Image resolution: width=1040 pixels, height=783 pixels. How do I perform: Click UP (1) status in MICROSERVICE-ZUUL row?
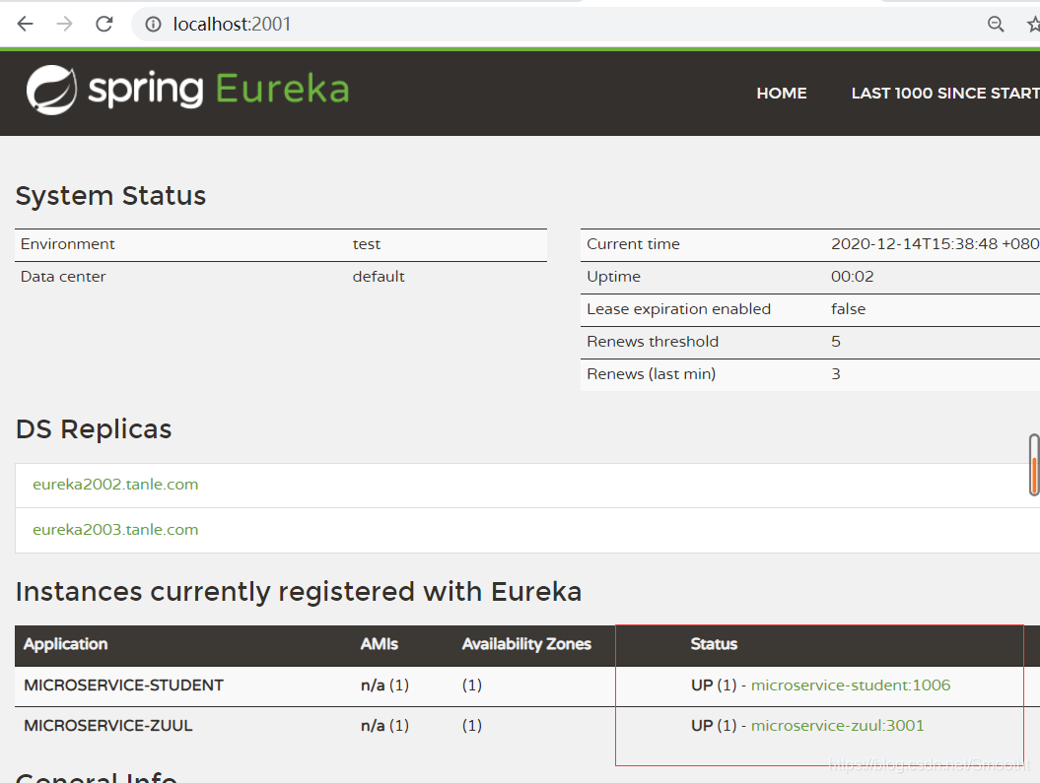[714, 725]
